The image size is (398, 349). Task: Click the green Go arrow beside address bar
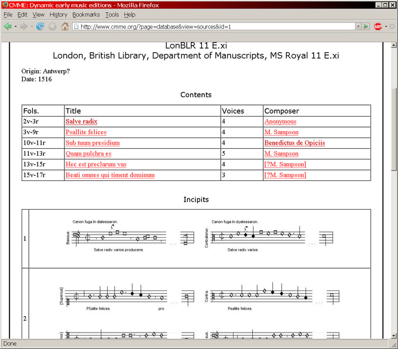click(x=366, y=26)
